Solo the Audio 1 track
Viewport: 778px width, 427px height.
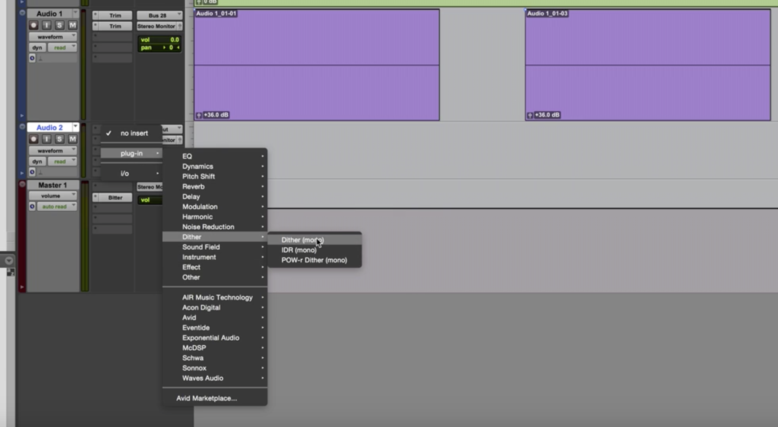(59, 25)
